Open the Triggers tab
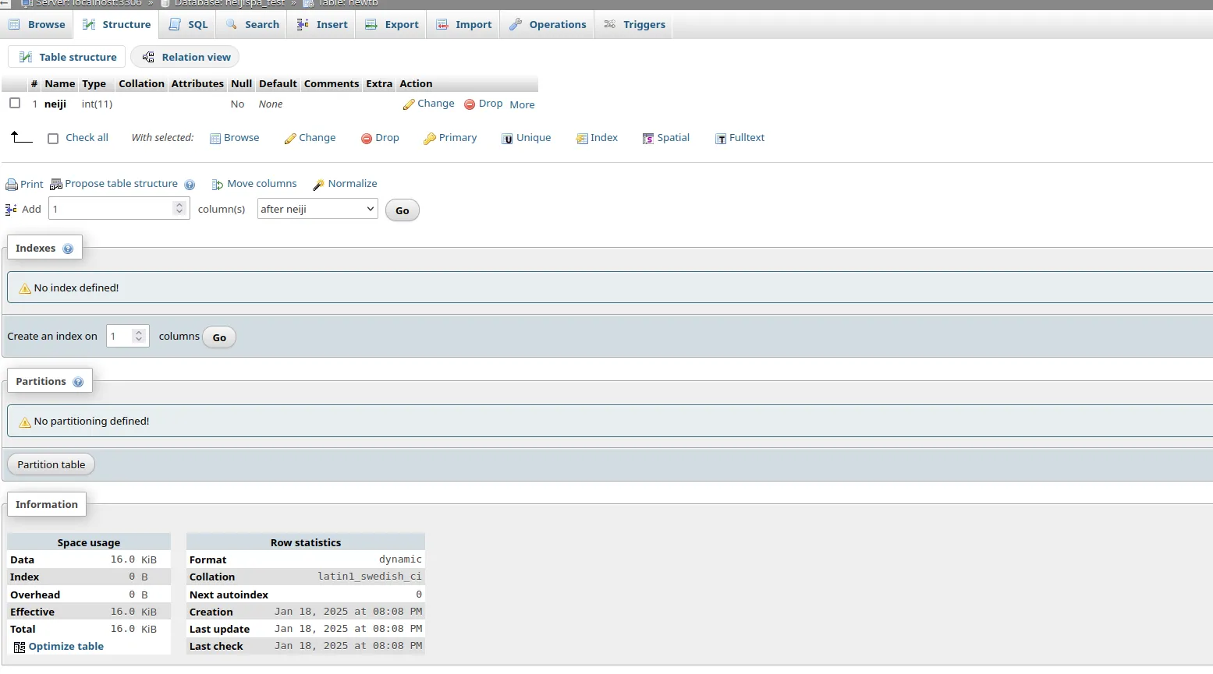This screenshot has width=1213, height=674. click(634, 24)
